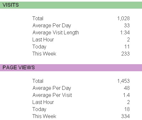142x120 pixels.
Task: Select the Visits This Week label
Action: click(44, 54)
